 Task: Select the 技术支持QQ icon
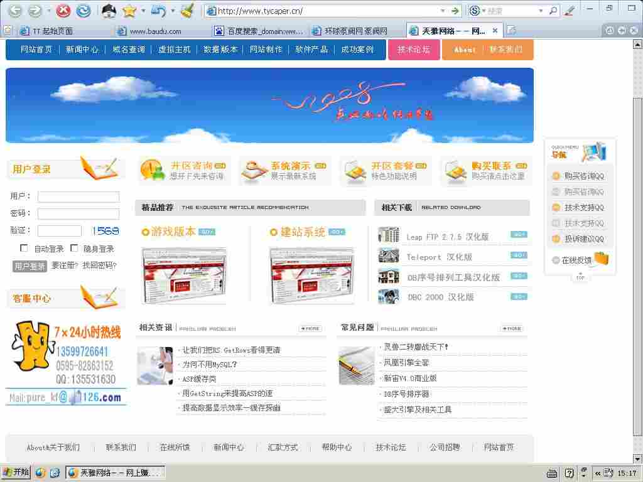[556, 207]
